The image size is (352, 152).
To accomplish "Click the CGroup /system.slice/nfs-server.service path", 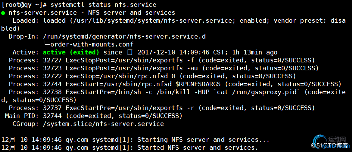I will tap(103, 124).
